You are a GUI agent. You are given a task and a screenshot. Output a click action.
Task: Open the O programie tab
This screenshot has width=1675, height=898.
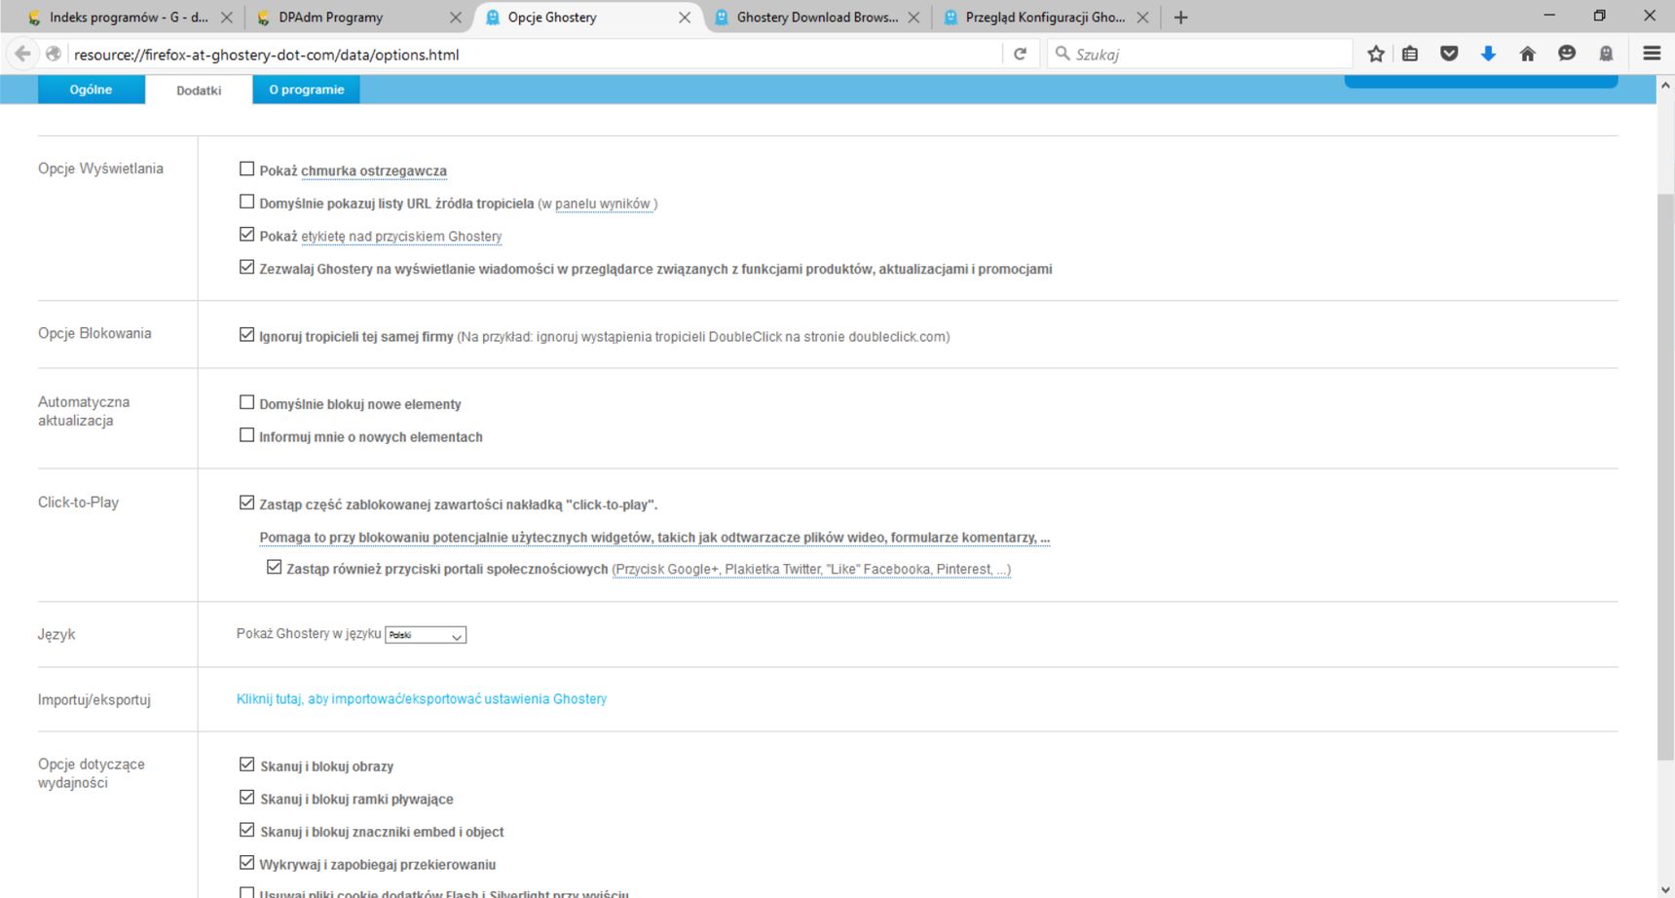pos(306,90)
